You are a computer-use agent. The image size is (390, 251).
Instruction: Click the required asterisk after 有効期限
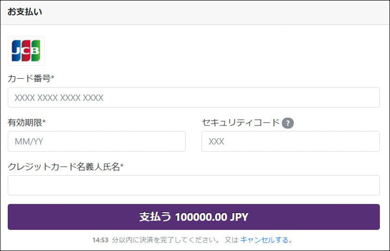44,122
